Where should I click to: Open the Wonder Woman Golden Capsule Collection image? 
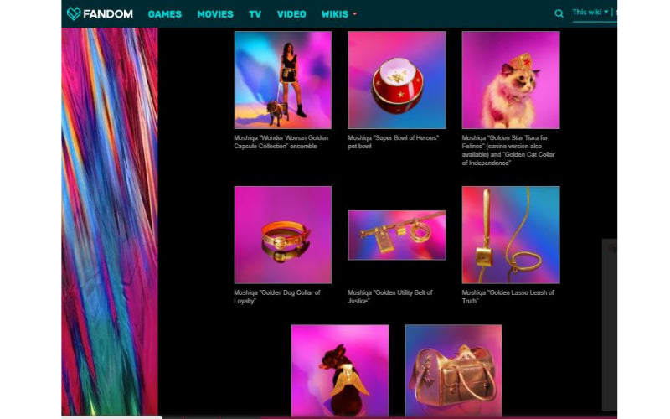tap(282, 80)
